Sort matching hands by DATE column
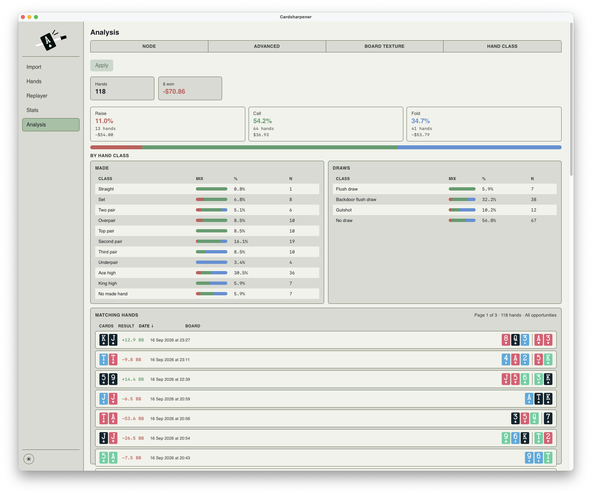Image resolution: width=592 pixels, height=495 pixels. 146,326
